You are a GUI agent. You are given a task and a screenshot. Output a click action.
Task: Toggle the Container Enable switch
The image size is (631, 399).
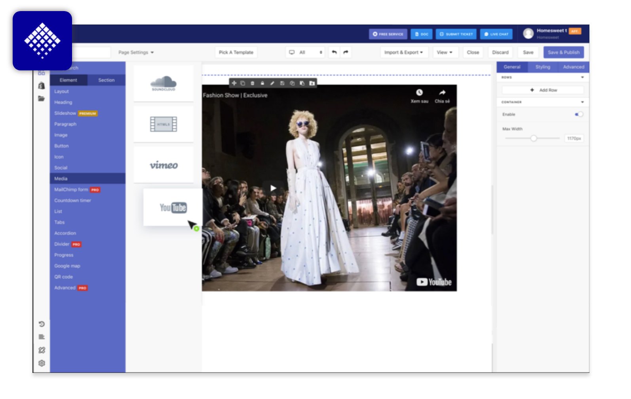click(x=579, y=114)
